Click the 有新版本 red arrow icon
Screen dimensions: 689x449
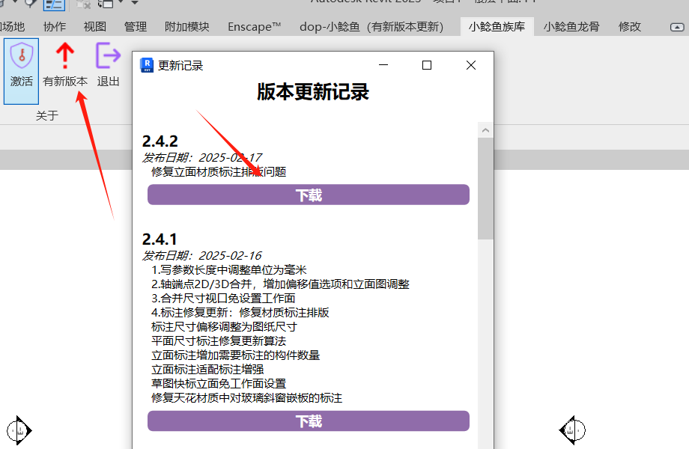pyautogui.click(x=65, y=55)
